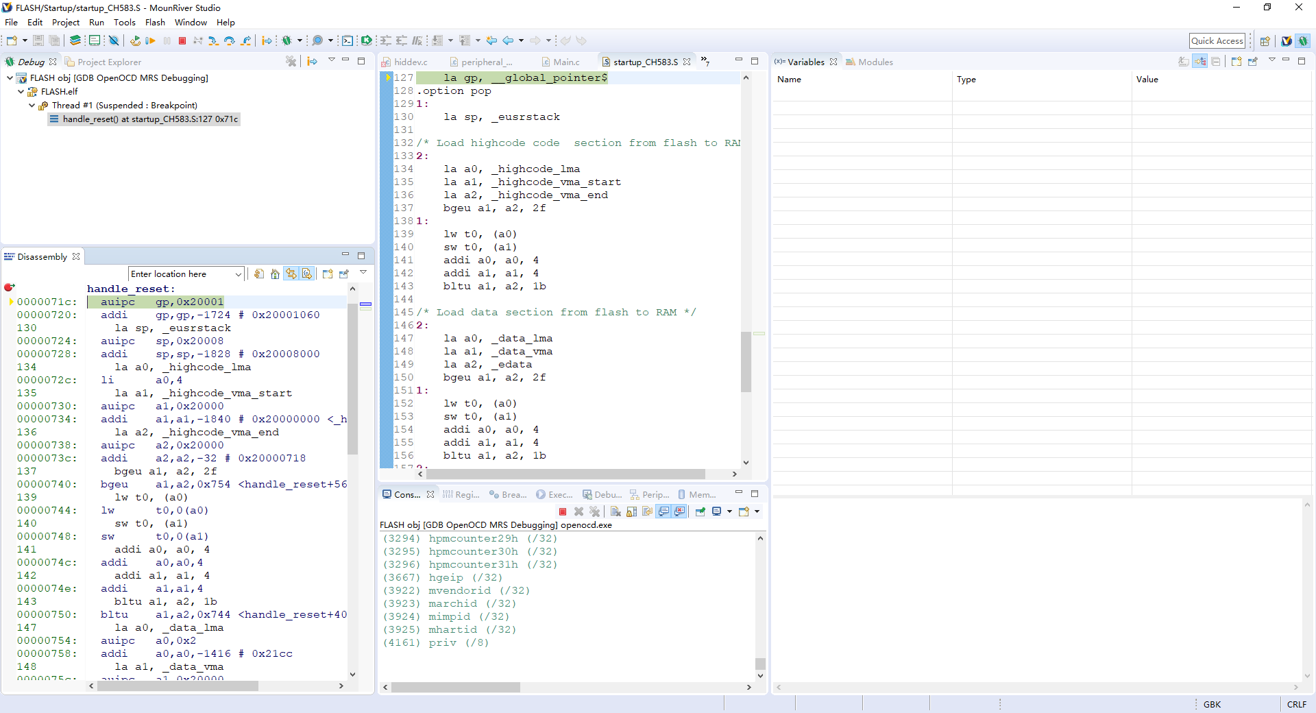Click Value column header in Variables
The width and height of the screenshot is (1316, 713).
pos(1221,80)
